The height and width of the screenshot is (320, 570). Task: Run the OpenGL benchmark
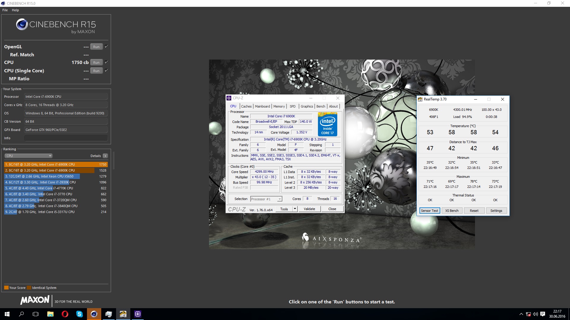click(x=96, y=47)
